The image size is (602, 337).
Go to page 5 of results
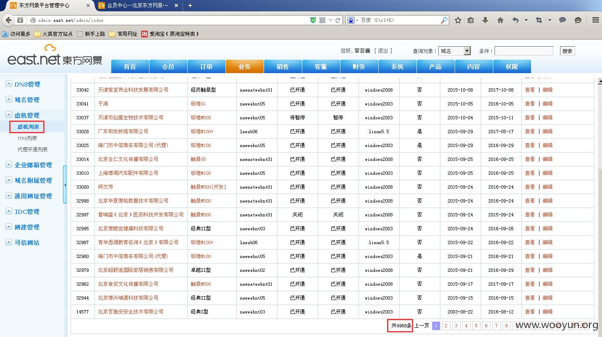(x=476, y=326)
